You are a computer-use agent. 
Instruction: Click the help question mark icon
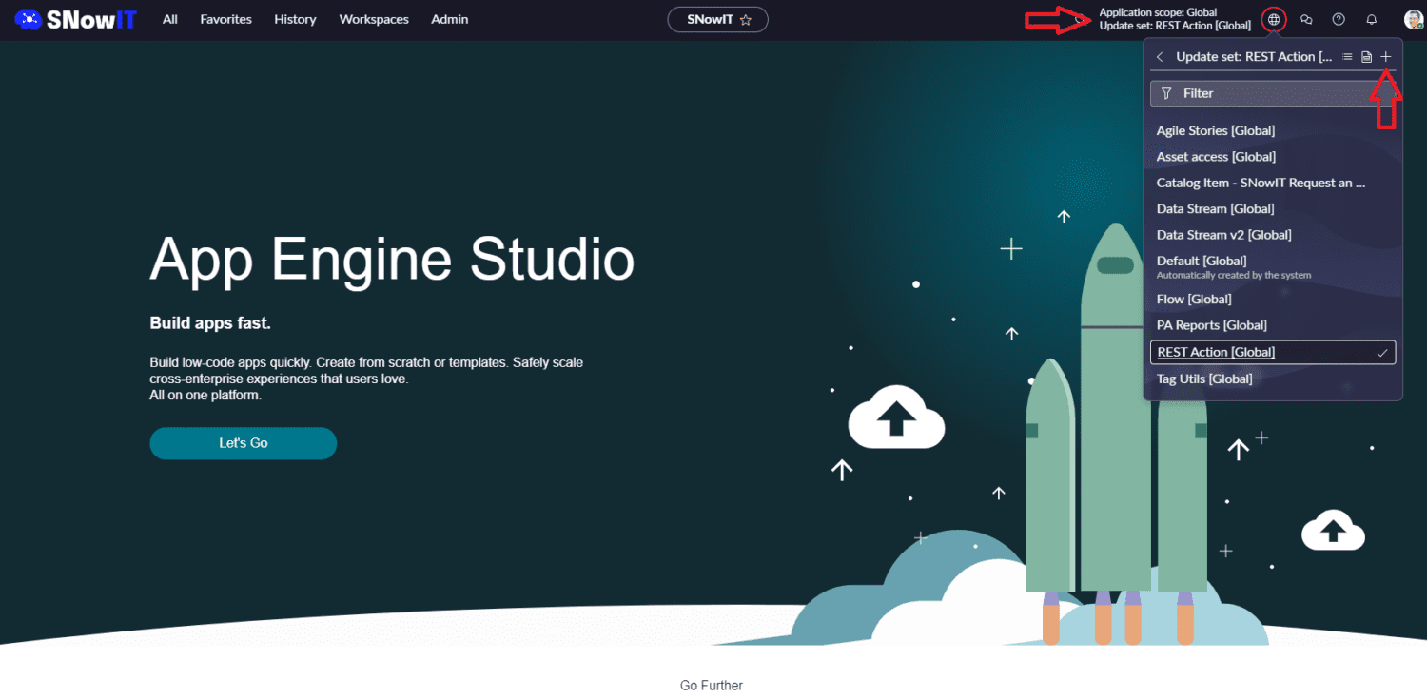(1339, 19)
